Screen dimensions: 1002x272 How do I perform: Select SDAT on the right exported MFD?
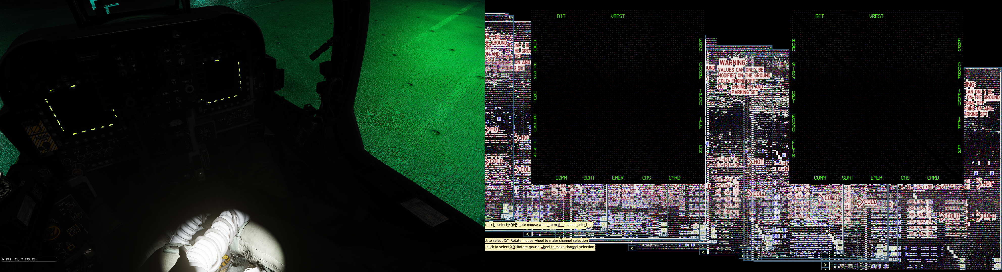(x=847, y=178)
